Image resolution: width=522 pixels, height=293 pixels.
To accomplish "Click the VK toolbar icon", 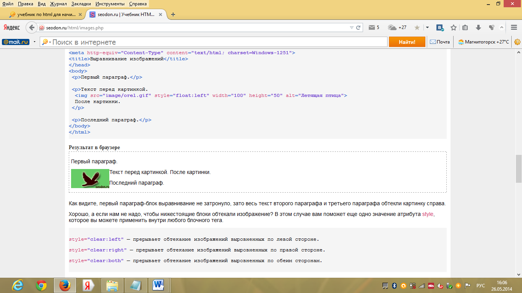I will tap(440, 27).
